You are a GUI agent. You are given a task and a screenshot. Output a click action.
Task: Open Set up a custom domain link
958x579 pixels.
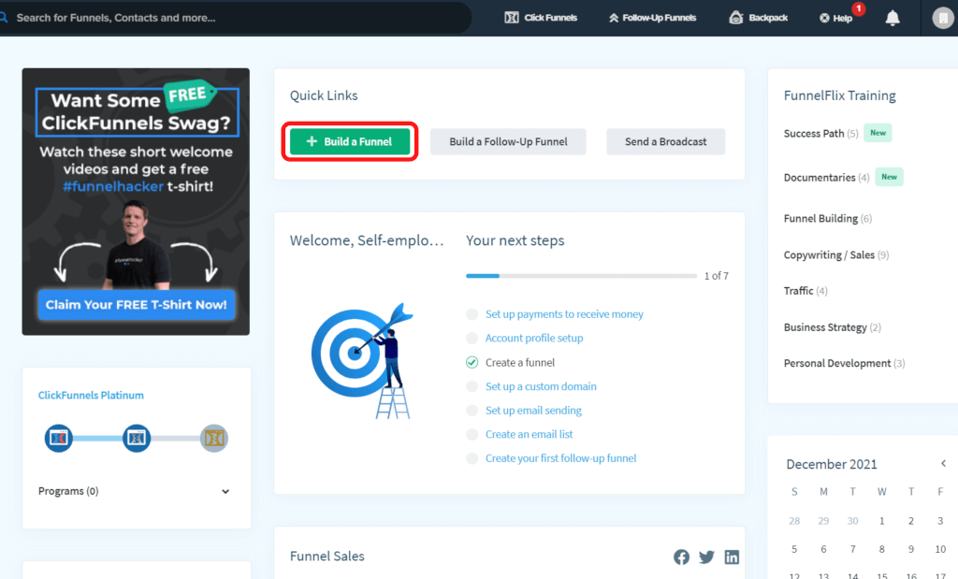541,386
